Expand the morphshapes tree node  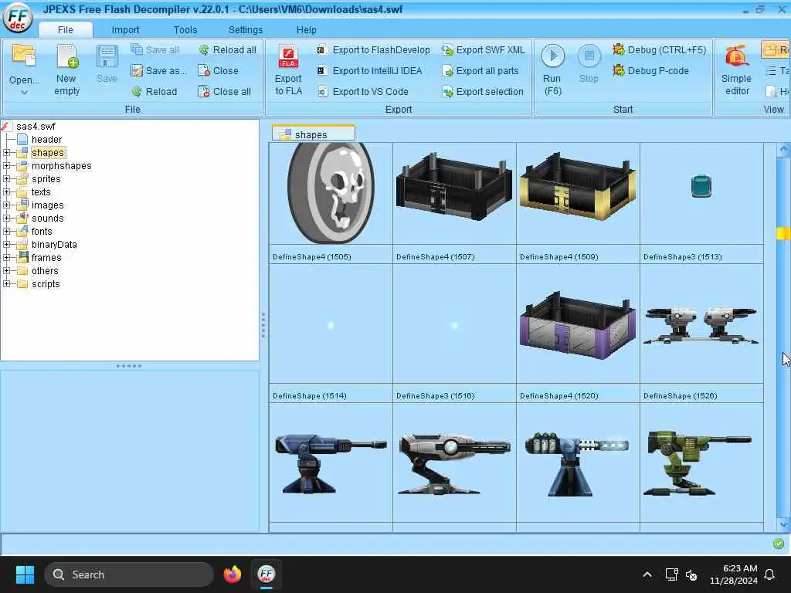6,165
